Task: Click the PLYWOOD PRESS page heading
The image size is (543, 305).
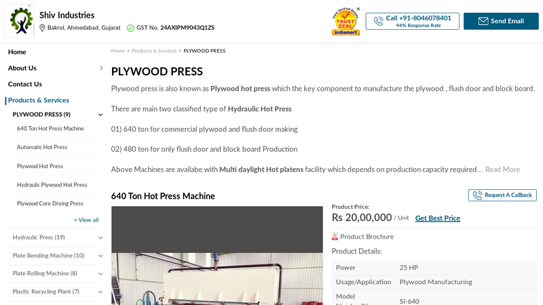Action: tap(157, 72)
